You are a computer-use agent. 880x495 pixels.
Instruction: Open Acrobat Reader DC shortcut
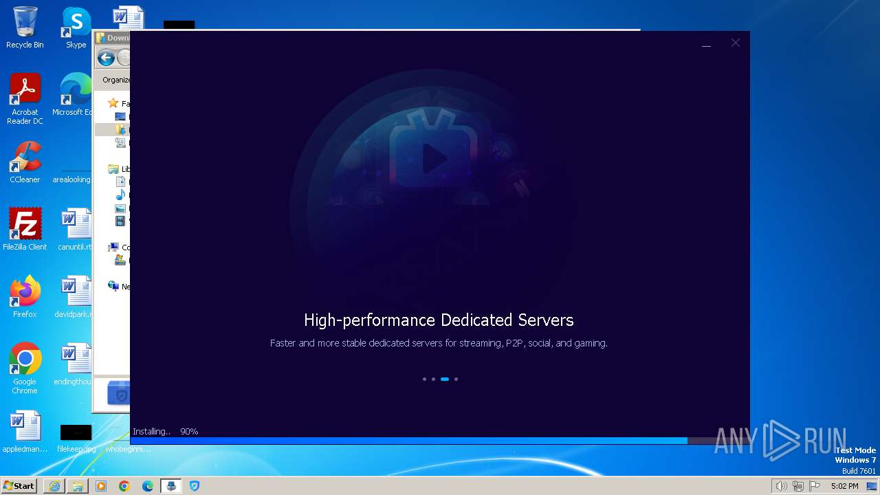click(x=25, y=99)
